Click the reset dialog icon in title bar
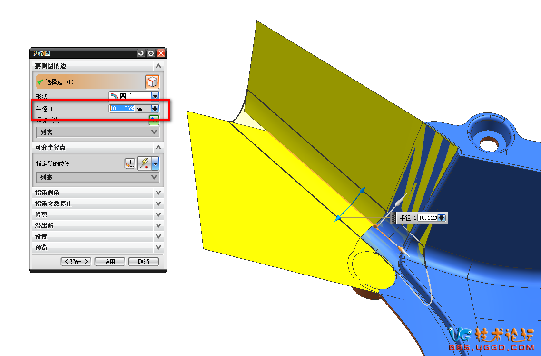541x356 pixels. [x=140, y=53]
